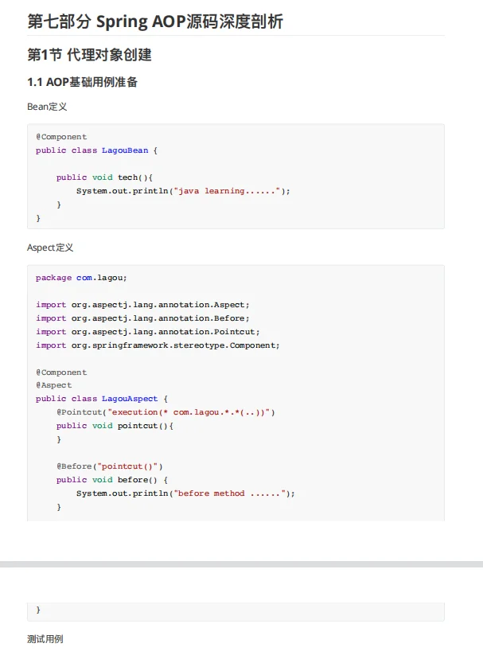Click the line public void pointcut(){
Image resolution: width=483 pixels, height=655 pixels.
115,426
